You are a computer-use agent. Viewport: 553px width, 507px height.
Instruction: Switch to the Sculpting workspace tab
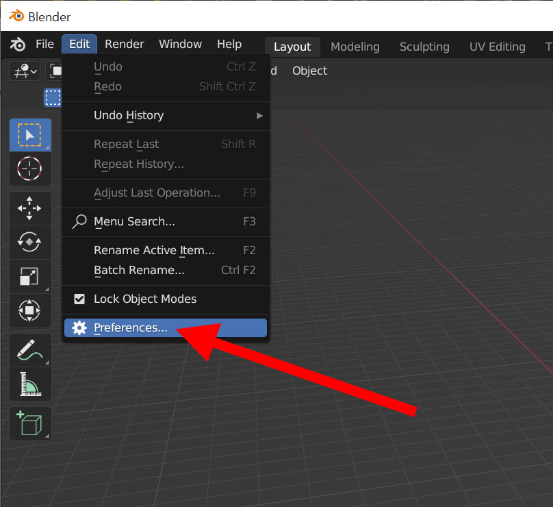(424, 47)
